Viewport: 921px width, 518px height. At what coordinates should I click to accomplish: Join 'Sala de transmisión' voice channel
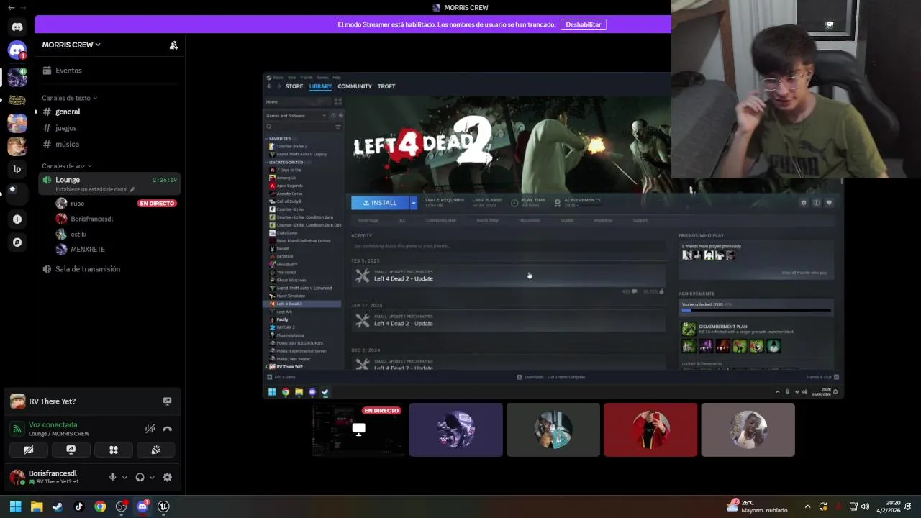click(x=109, y=269)
